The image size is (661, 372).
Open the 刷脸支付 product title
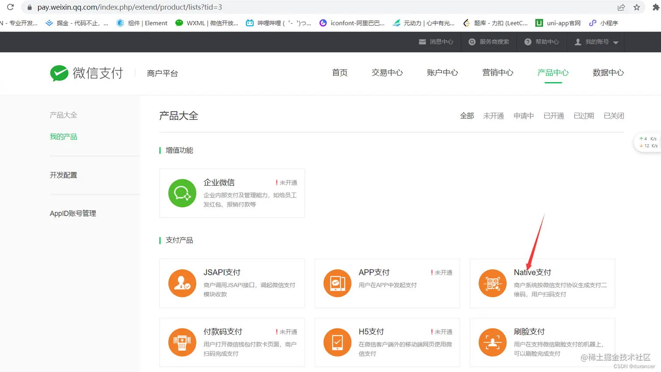529,332
